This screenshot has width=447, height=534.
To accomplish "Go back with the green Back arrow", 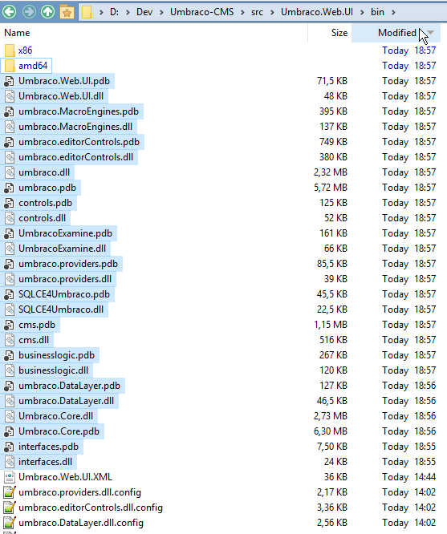I will (10, 12).
